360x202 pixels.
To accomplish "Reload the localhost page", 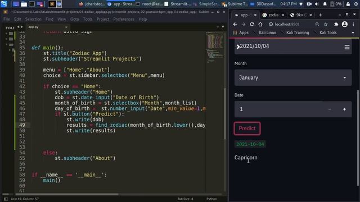I will (252, 24).
